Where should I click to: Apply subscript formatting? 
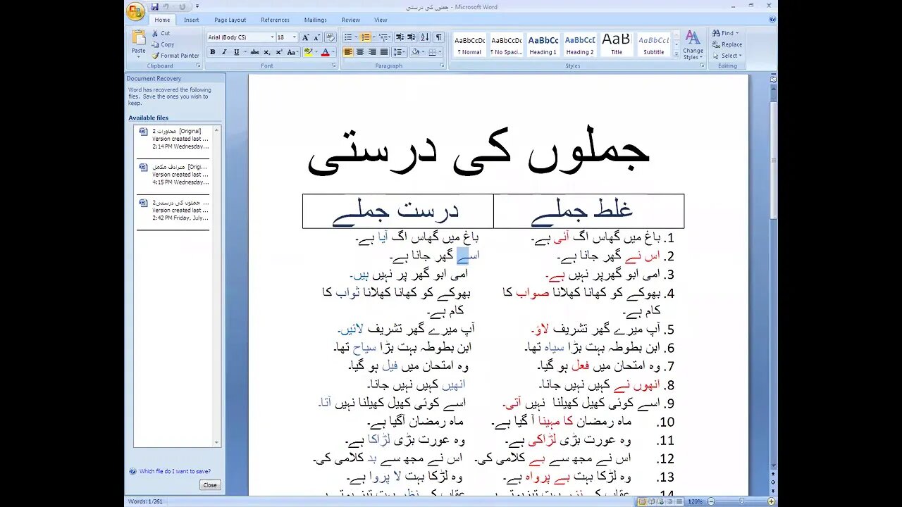pyautogui.click(x=267, y=52)
